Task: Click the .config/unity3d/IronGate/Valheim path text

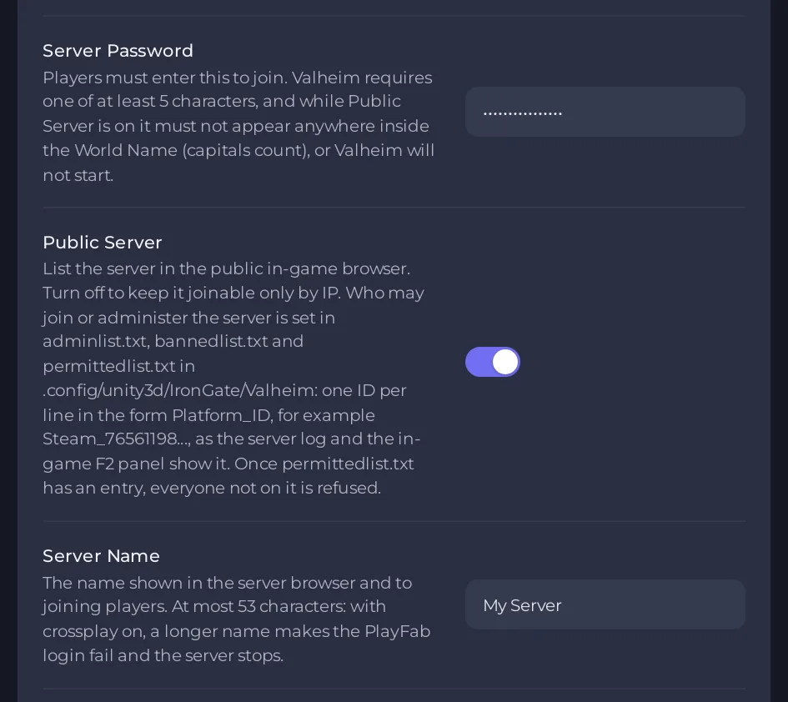Action: click(178, 390)
